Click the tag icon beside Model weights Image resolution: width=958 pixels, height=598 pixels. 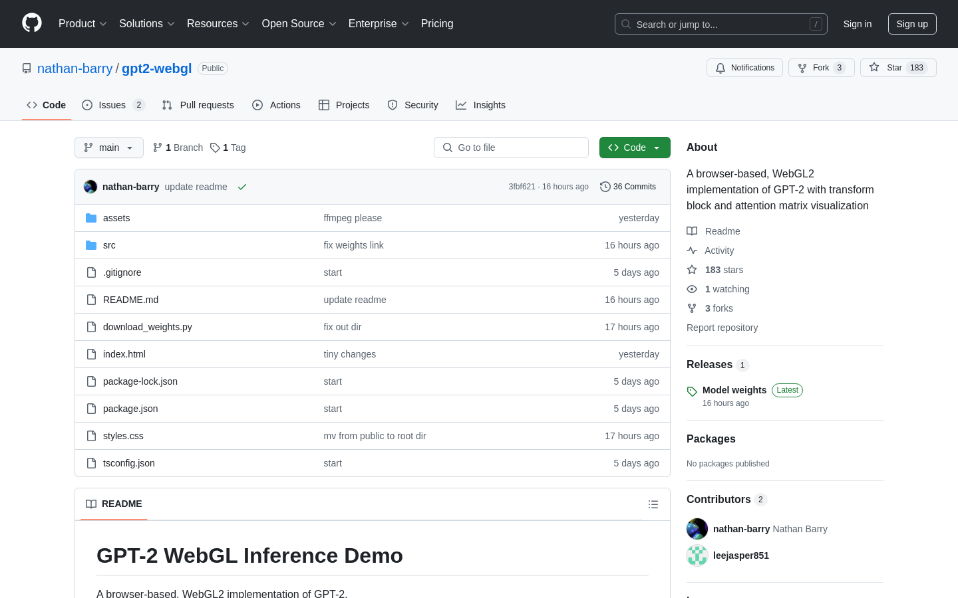692,391
